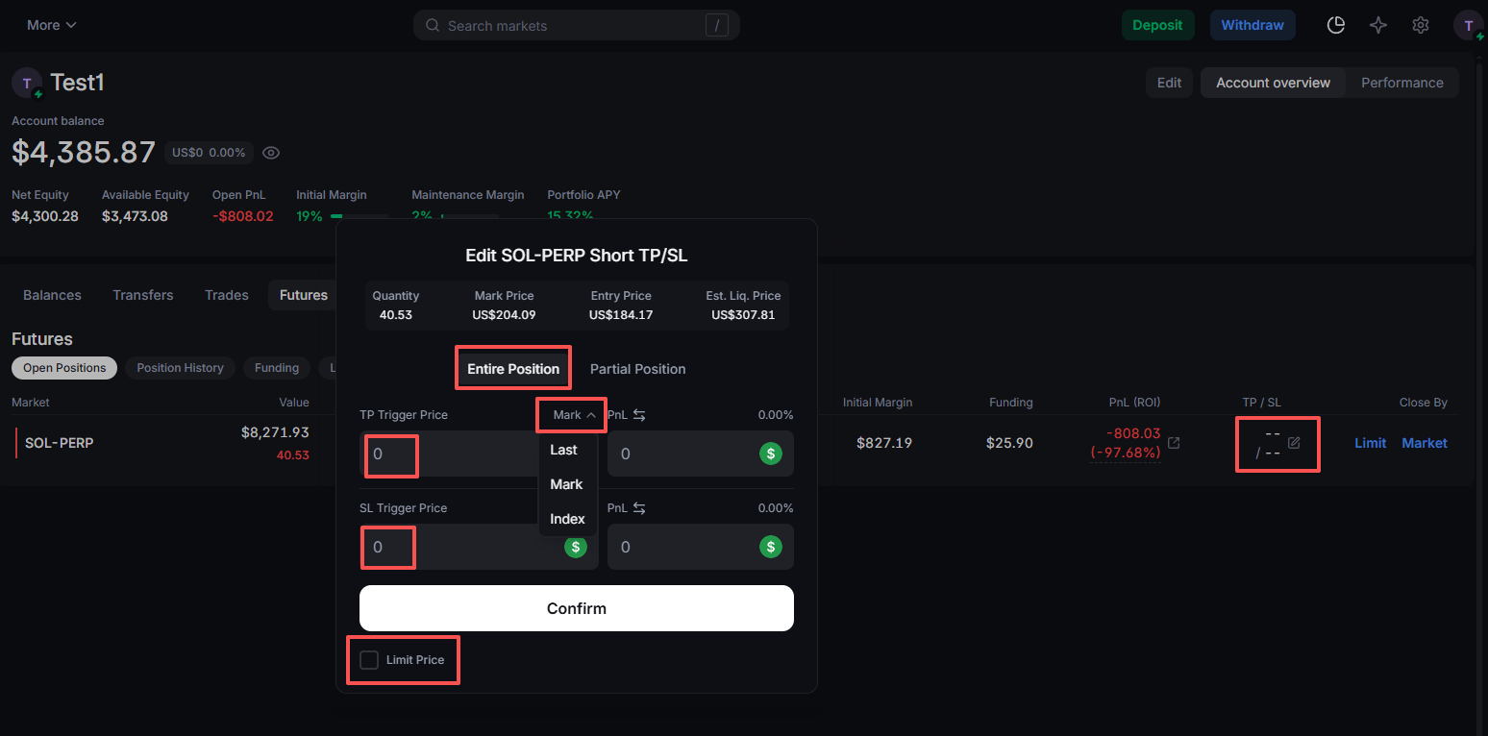Expand the More menu
Image resolution: width=1488 pixels, height=736 pixels.
[x=52, y=25]
